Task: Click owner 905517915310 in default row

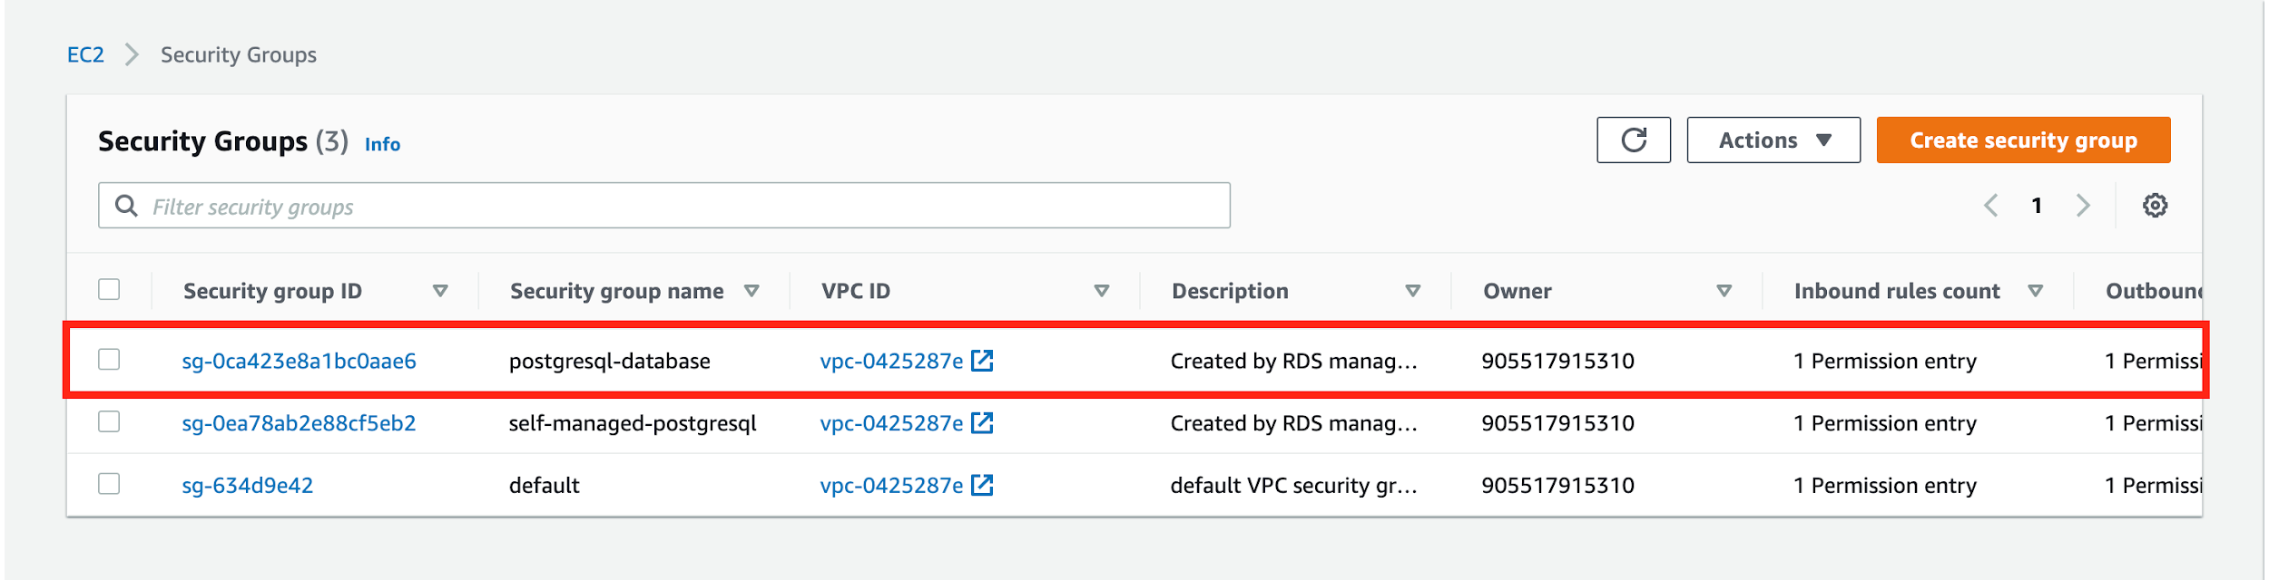Action: pos(1557,485)
